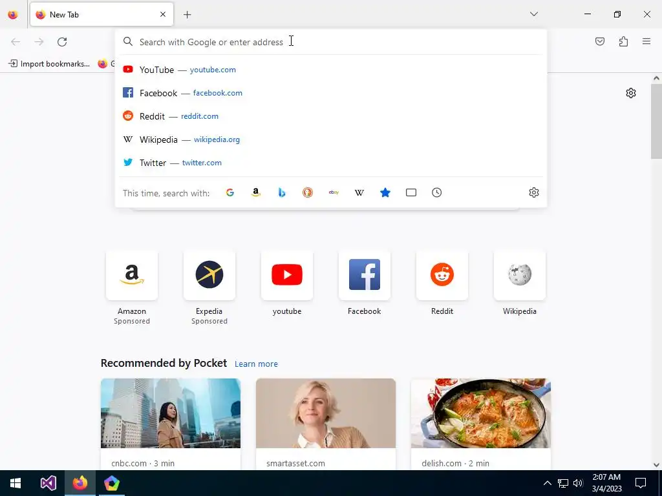Personalize new tab with gear icon

point(631,93)
